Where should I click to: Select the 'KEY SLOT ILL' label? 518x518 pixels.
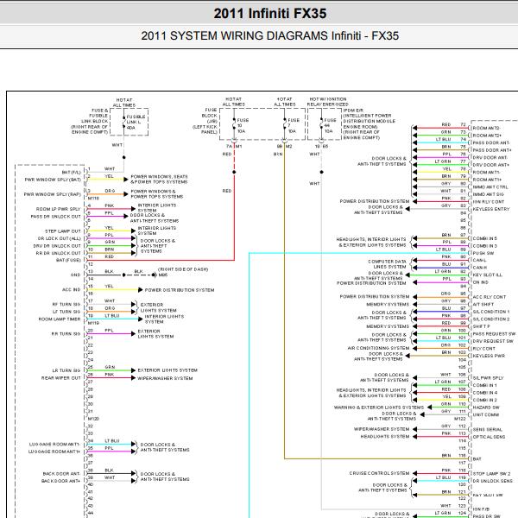(x=487, y=275)
